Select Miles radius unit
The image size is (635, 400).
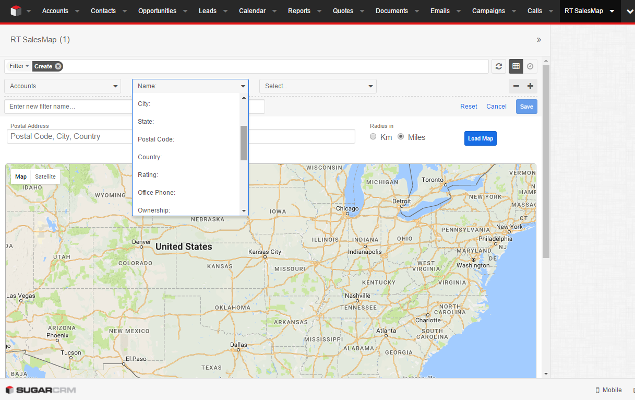(x=401, y=137)
